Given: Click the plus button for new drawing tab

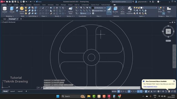Looking at the screenshot, I should 21,19.
